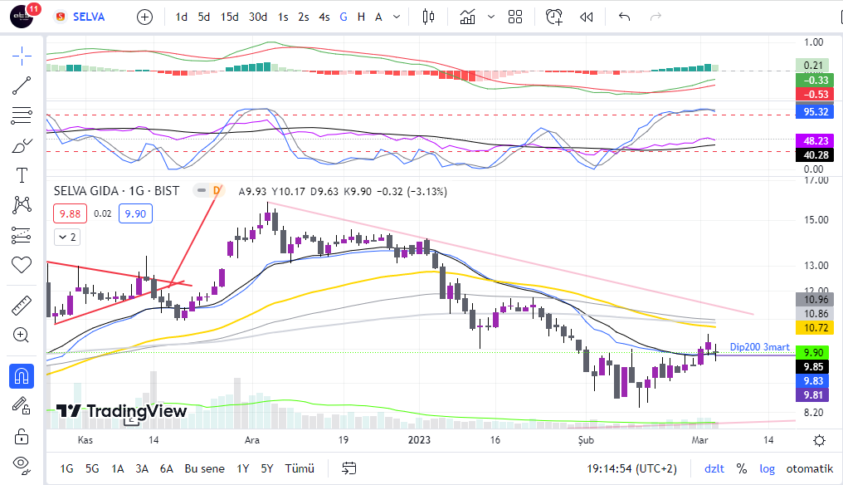Select the H weekly interval
Screen dimensions: 843x485
[361, 17]
